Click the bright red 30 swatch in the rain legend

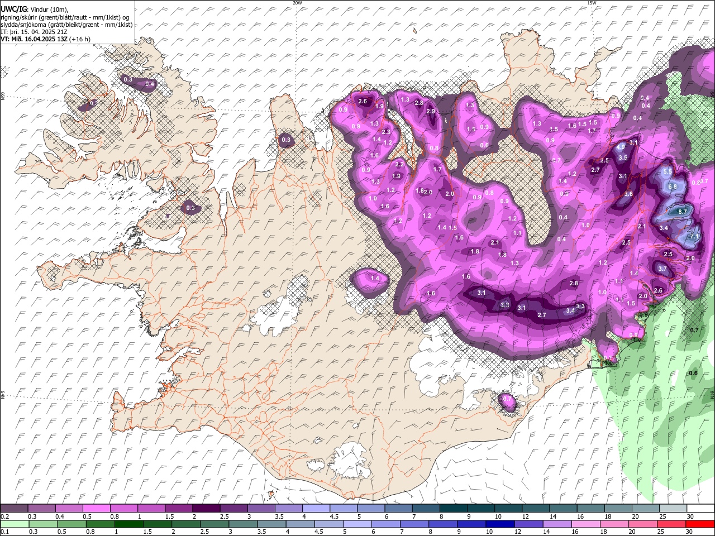click(x=700, y=524)
